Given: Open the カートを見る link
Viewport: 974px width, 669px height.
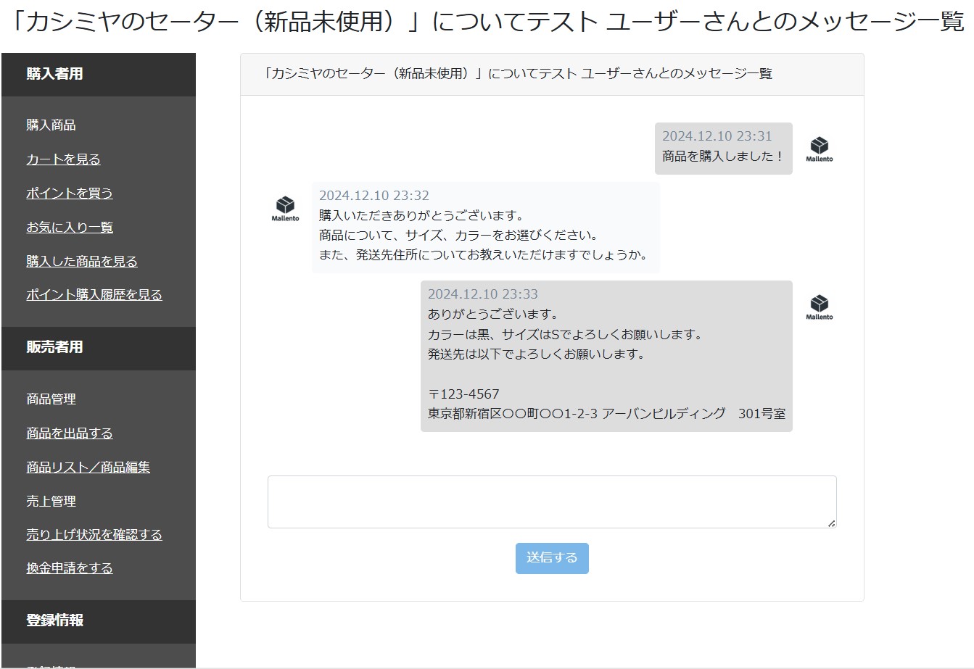Looking at the screenshot, I should pos(63,159).
